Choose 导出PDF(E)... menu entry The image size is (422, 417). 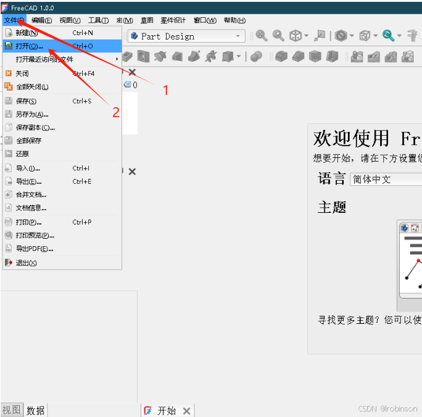tap(62, 249)
